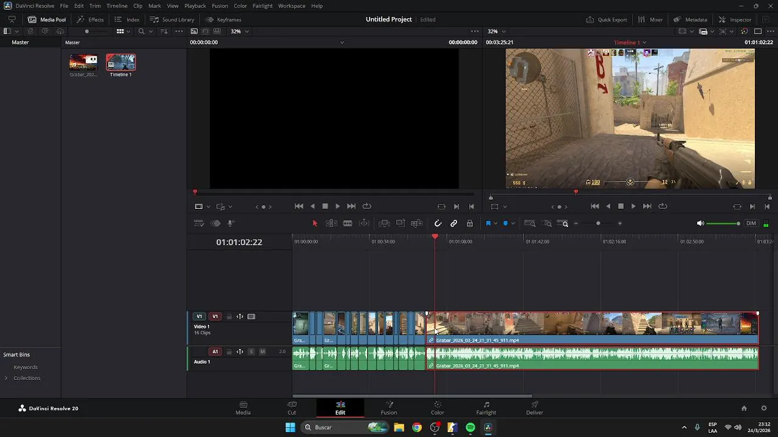Open media pool sort options
This screenshot has width=778, height=437.
pos(164,31)
